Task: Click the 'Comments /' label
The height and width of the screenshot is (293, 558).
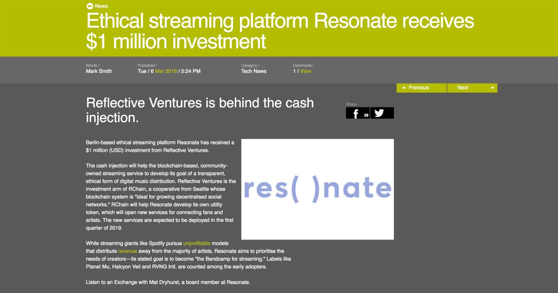Action: click(304, 66)
